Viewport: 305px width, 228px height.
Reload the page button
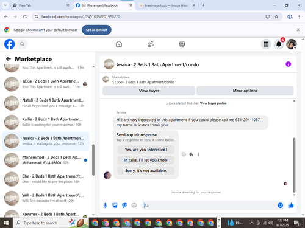(25, 16)
